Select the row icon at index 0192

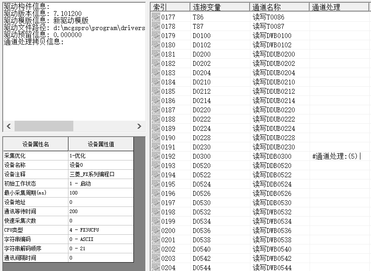[155, 156]
